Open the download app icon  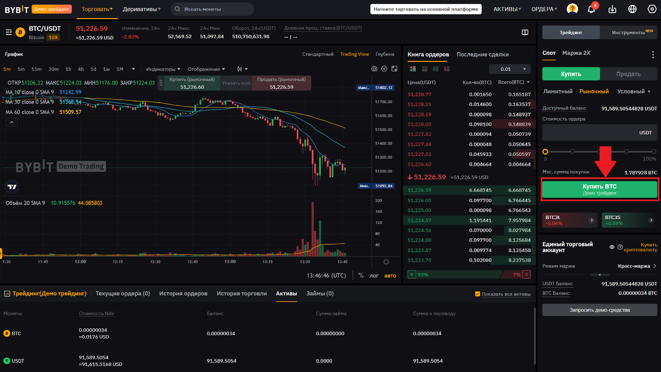coord(612,9)
